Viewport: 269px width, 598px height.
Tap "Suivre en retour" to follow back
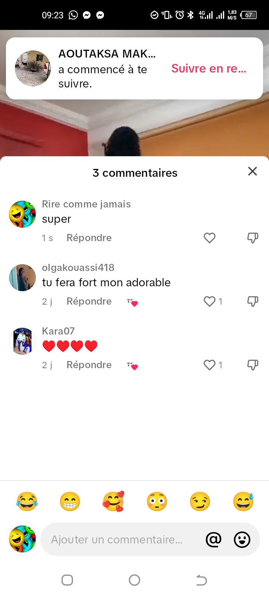209,68
